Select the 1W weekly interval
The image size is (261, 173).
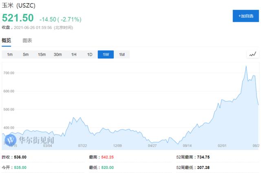106,54
